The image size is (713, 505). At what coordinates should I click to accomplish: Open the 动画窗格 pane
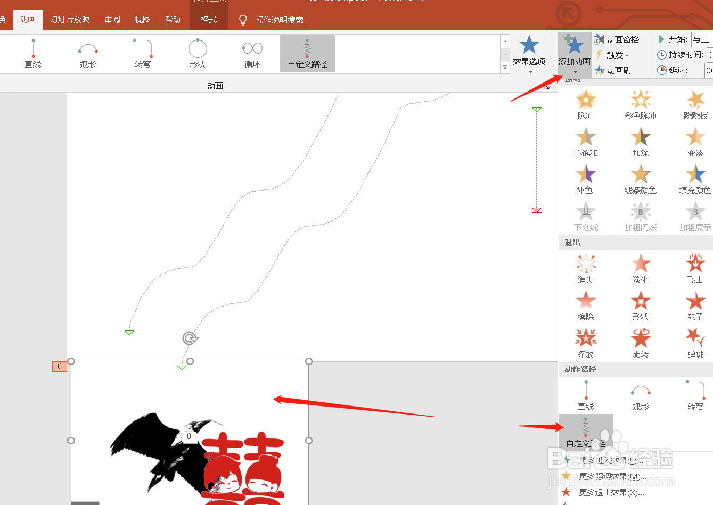pyautogui.click(x=617, y=39)
